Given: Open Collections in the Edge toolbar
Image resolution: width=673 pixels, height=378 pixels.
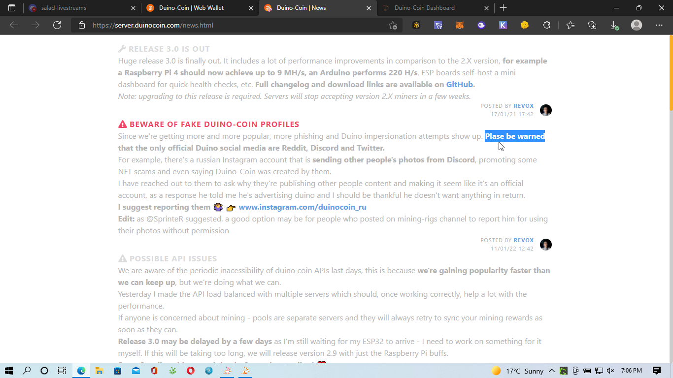Looking at the screenshot, I should [x=592, y=25].
